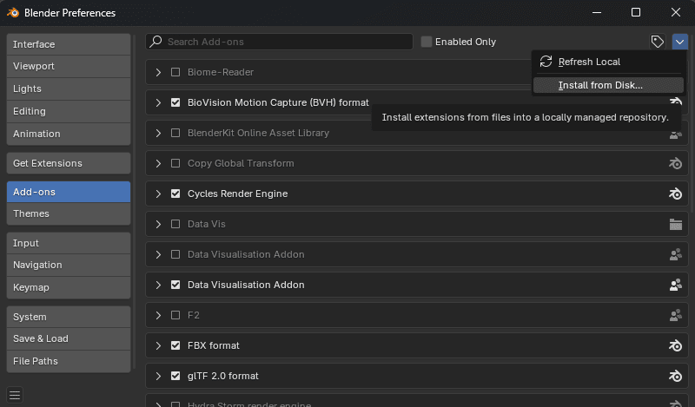Open the Interface preferences tab

(x=69, y=44)
